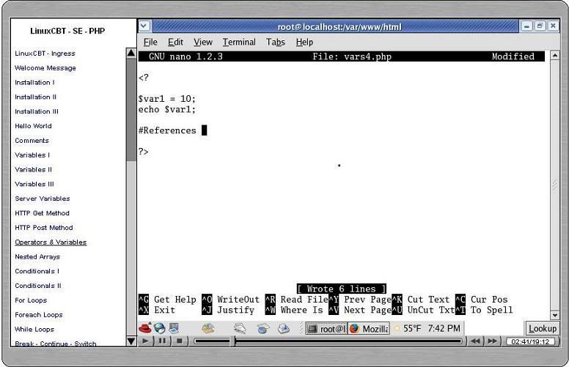569x367 pixels.
Task: Click the Lookup button
Action: click(x=542, y=329)
